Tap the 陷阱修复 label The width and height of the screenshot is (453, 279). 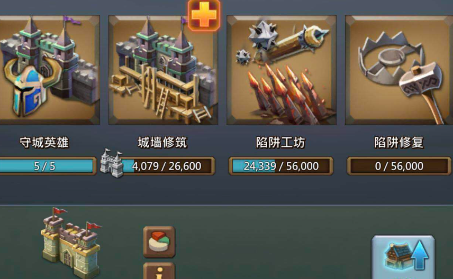coord(399,143)
